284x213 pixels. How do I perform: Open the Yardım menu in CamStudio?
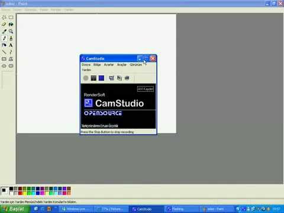point(86,70)
